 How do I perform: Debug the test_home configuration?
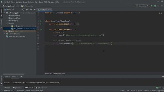[155, 6]
